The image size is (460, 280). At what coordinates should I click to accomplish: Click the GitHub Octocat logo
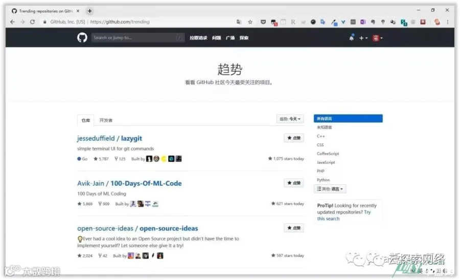pos(82,37)
